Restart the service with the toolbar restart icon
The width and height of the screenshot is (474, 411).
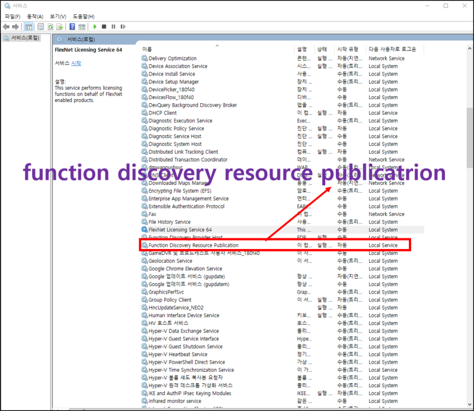[x=123, y=27]
